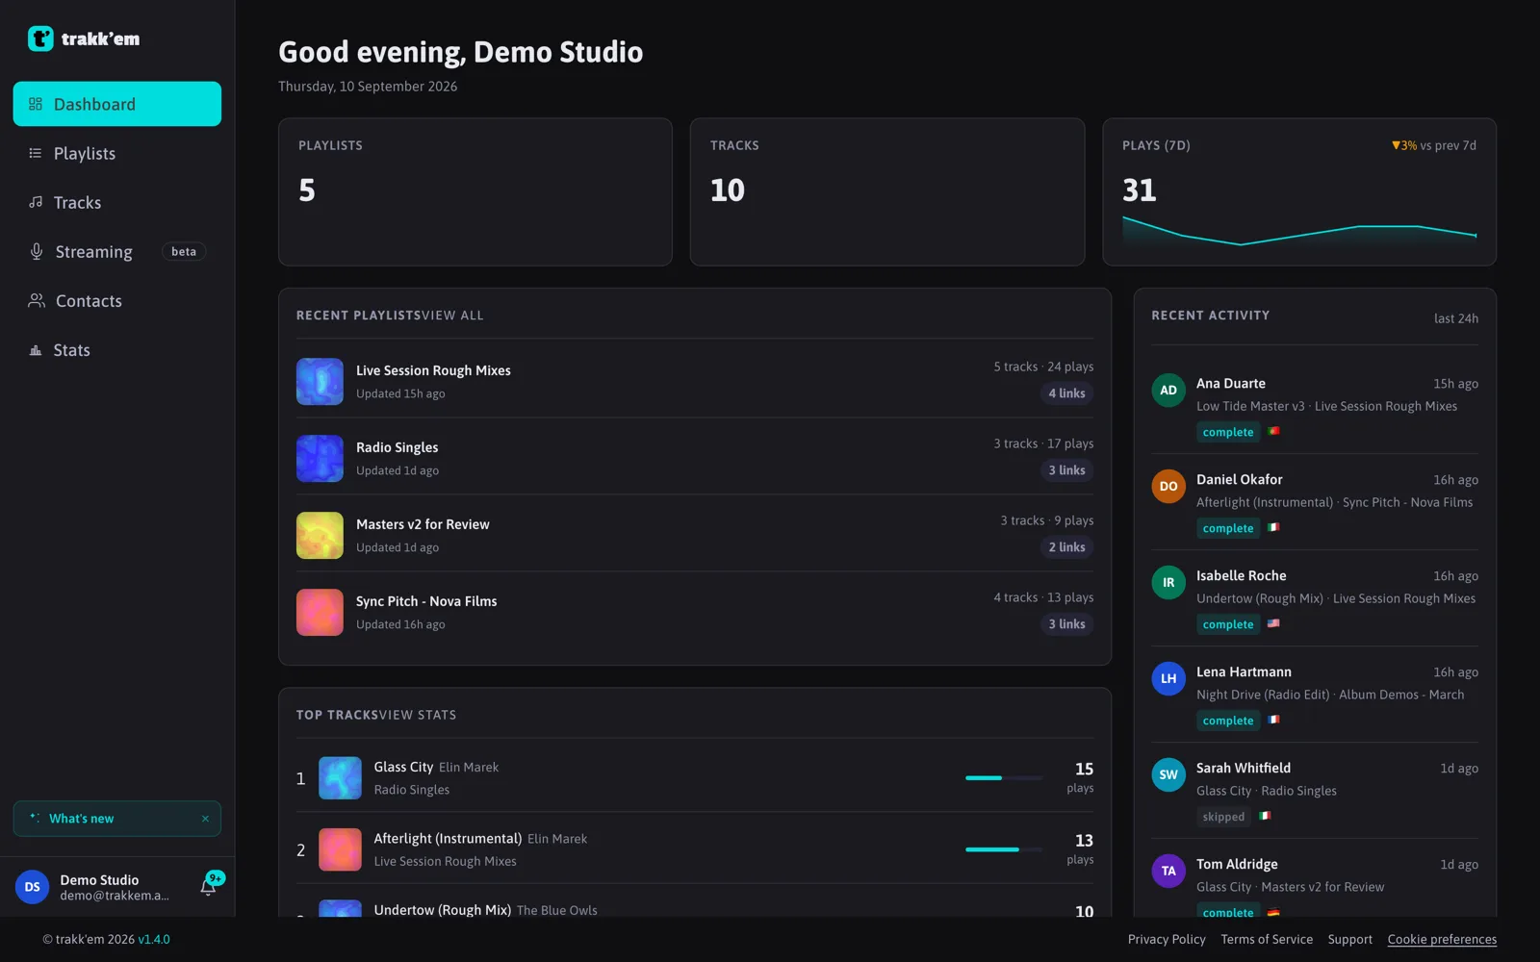This screenshot has height=962, width=1540.
Task: Open the Dashboard sidebar item
Action: tap(116, 104)
